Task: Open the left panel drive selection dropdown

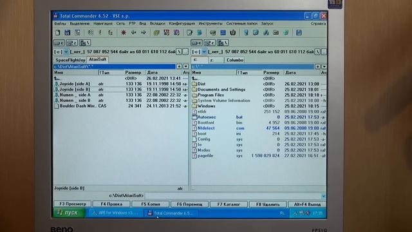Action: click(x=66, y=52)
